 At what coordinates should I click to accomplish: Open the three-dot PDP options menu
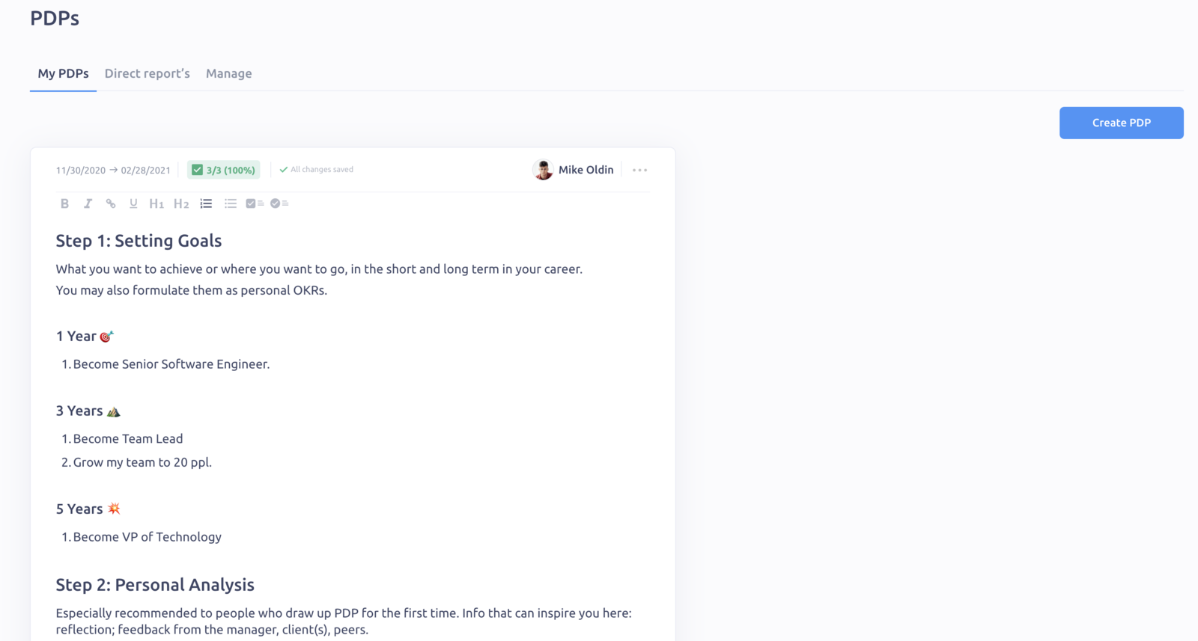(x=639, y=170)
